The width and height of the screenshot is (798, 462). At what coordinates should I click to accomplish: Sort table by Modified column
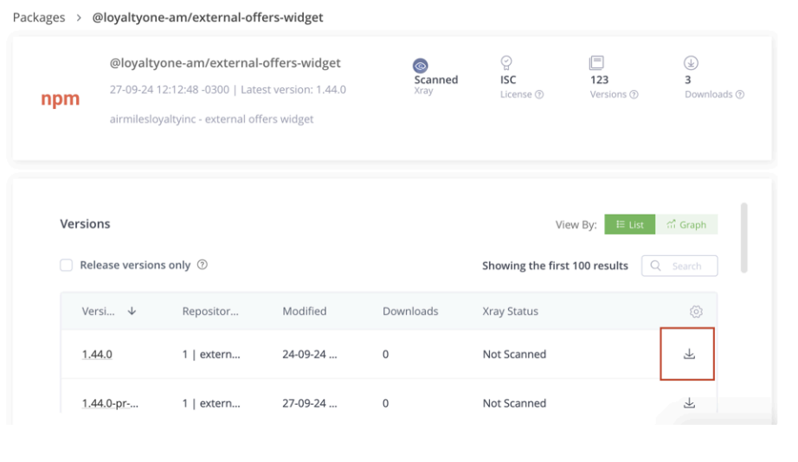[x=304, y=311]
